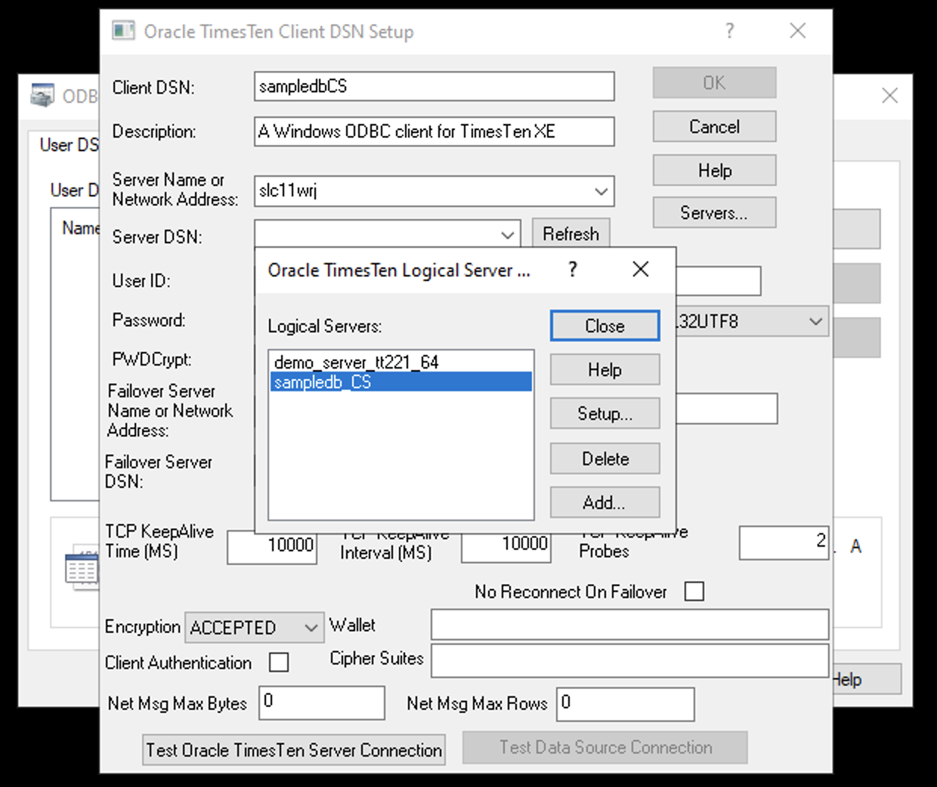The height and width of the screenshot is (787, 937).
Task: Select demo_server_tt221_64 in Logical Servers list
Action: point(400,363)
